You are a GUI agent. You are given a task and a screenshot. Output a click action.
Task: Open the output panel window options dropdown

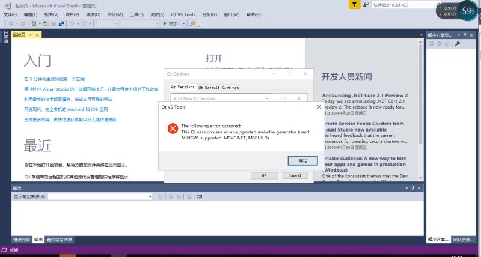[x=407, y=188]
